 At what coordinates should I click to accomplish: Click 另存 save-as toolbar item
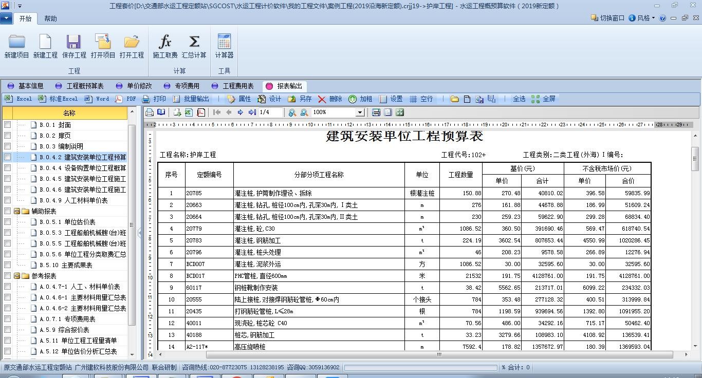click(x=300, y=99)
